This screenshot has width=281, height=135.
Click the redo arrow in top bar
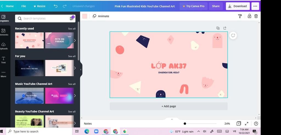64,6
